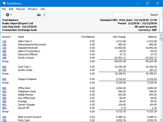Open account 465 Round Off link

pos(4,108)
